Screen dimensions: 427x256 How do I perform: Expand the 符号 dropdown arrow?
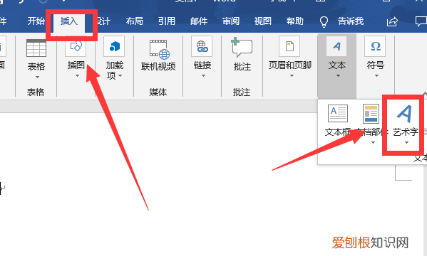(376, 76)
